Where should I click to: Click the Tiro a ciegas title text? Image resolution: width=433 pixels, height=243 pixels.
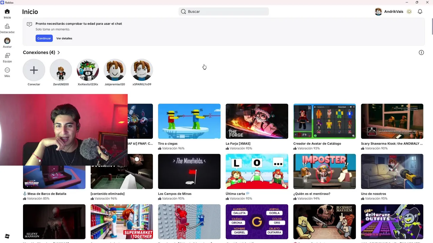click(x=168, y=143)
